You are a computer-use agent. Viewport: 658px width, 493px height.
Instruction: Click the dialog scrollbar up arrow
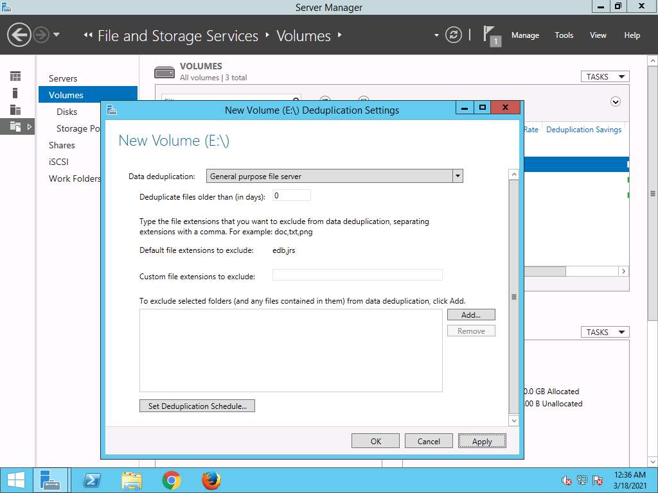click(x=513, y=175)
